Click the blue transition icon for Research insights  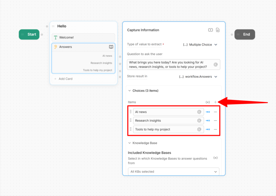point(208,120)
